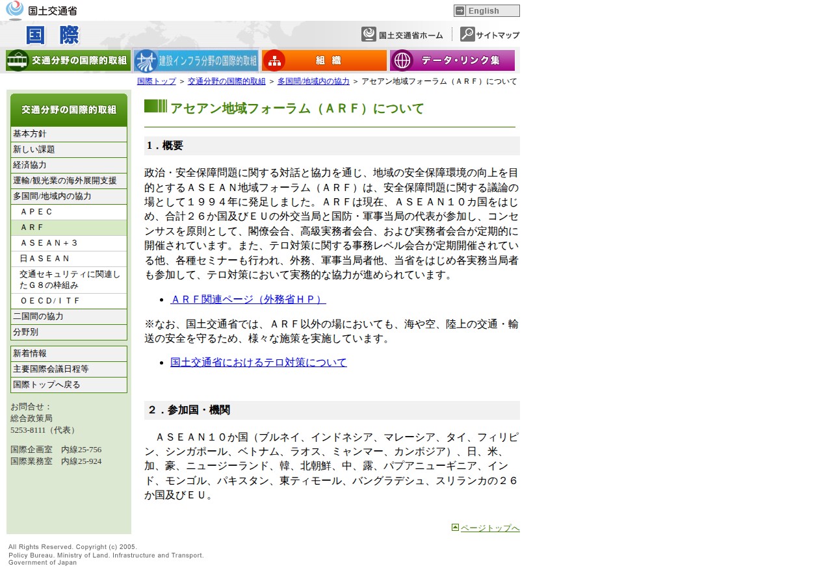Select 経済協力 in the sidebar
Screen dimensions: 832x577
[x=69, y=165]
